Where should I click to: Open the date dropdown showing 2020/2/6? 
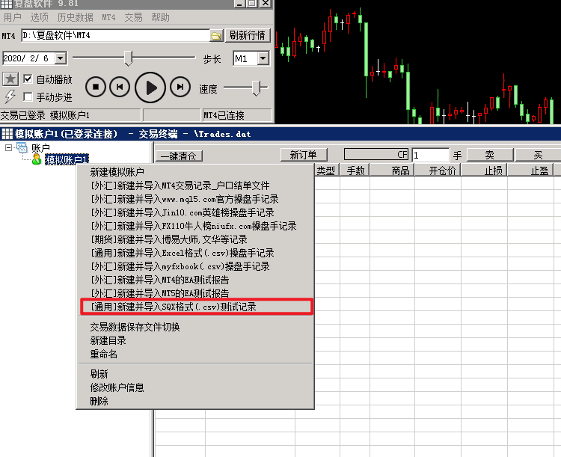tap(61, 58)
